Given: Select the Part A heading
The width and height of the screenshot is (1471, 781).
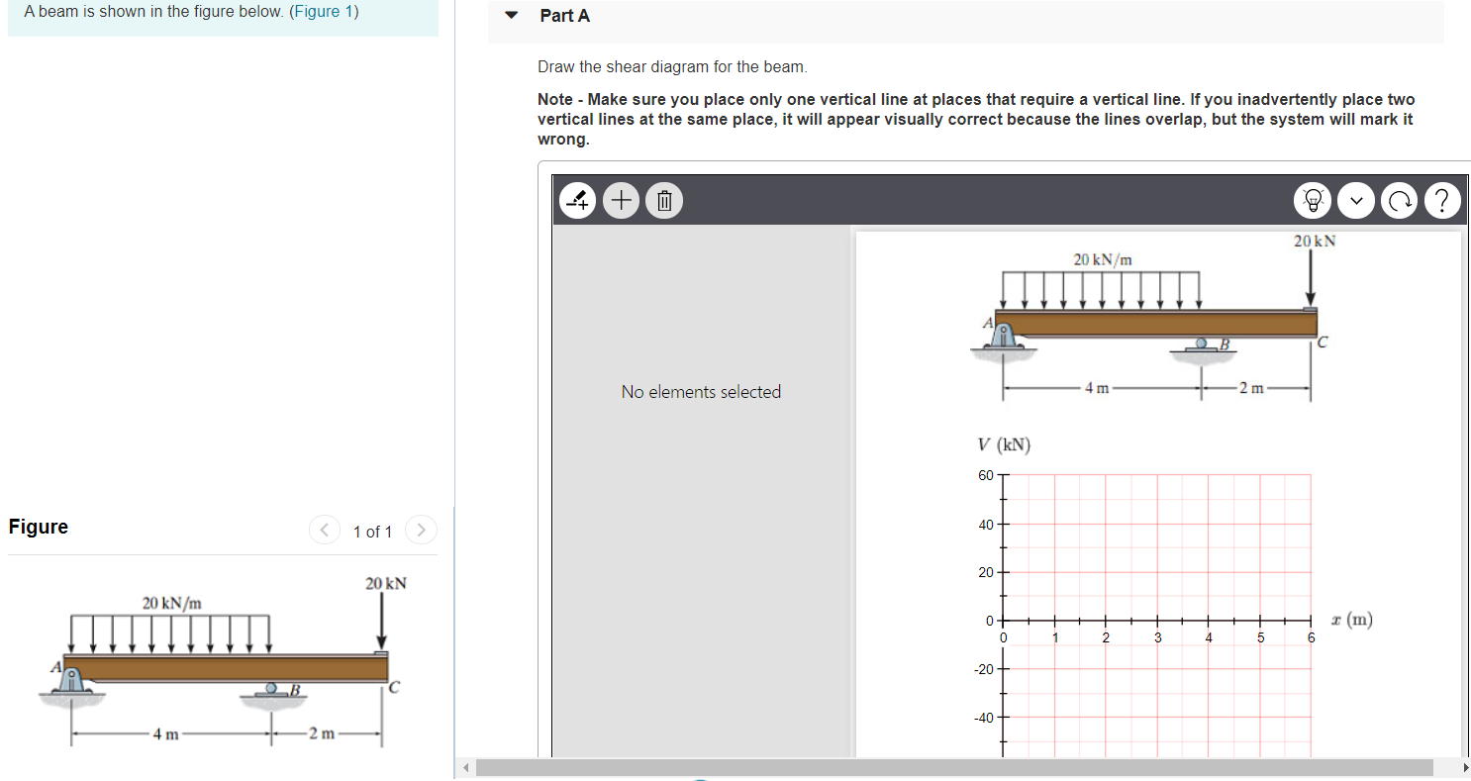Looking at the screenshot, I should [x=564, y=15].
